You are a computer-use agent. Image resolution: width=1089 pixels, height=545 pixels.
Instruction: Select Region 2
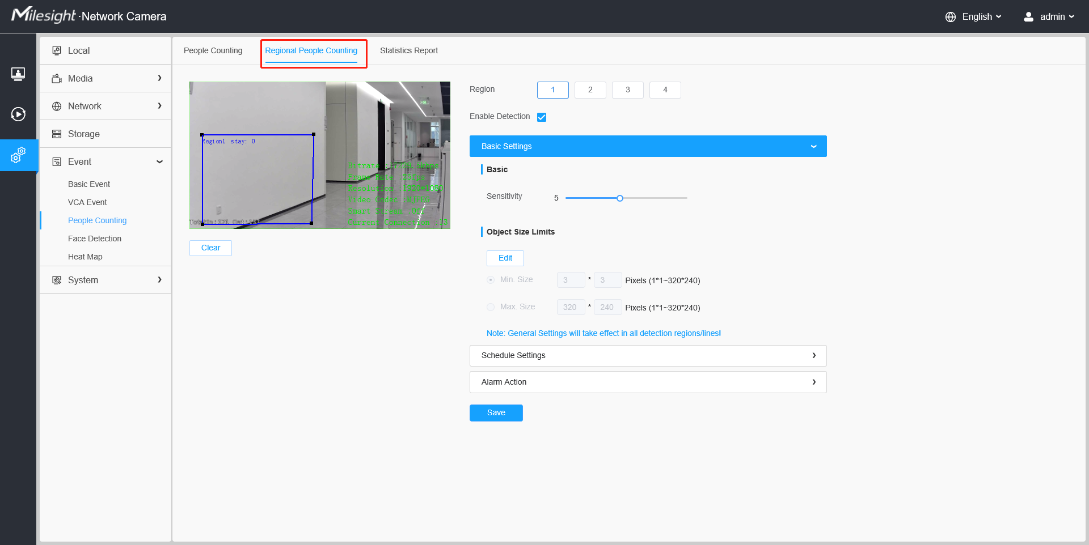click(590, 90)
